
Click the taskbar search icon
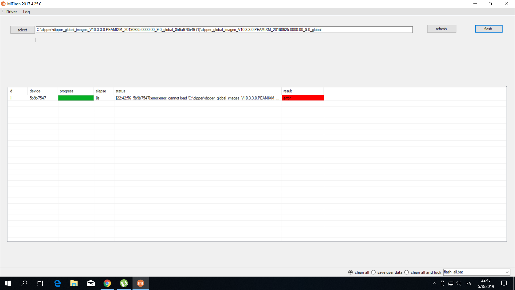[24, 283]
